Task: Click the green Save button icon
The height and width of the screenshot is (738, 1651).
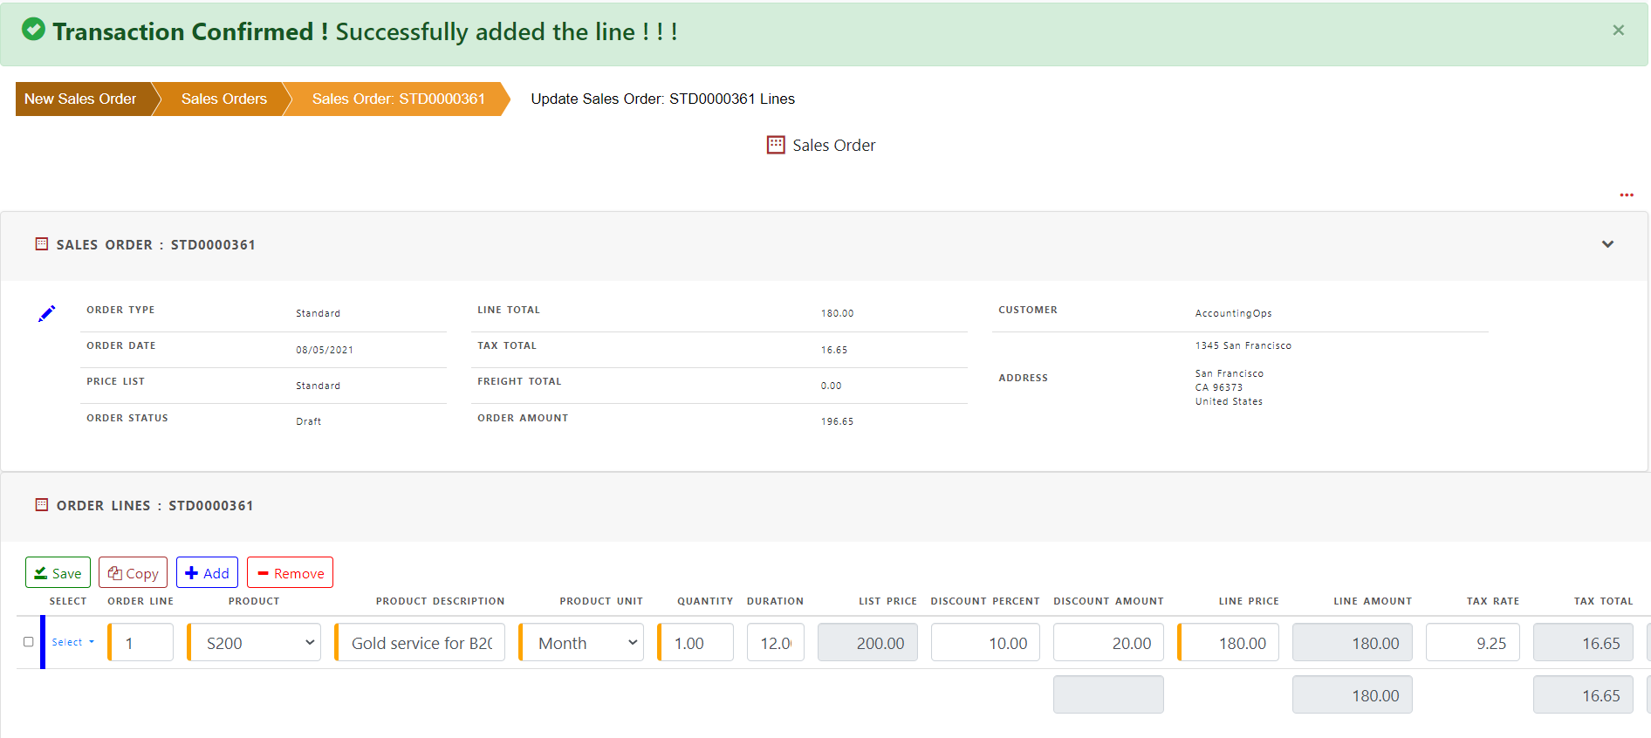Action: click(x=40, y=573)
